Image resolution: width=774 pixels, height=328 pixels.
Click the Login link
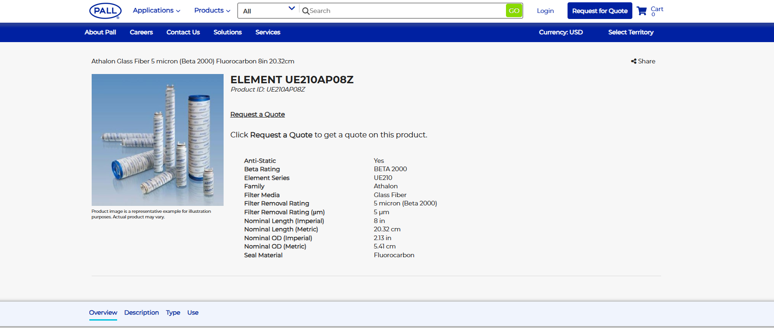545,11
